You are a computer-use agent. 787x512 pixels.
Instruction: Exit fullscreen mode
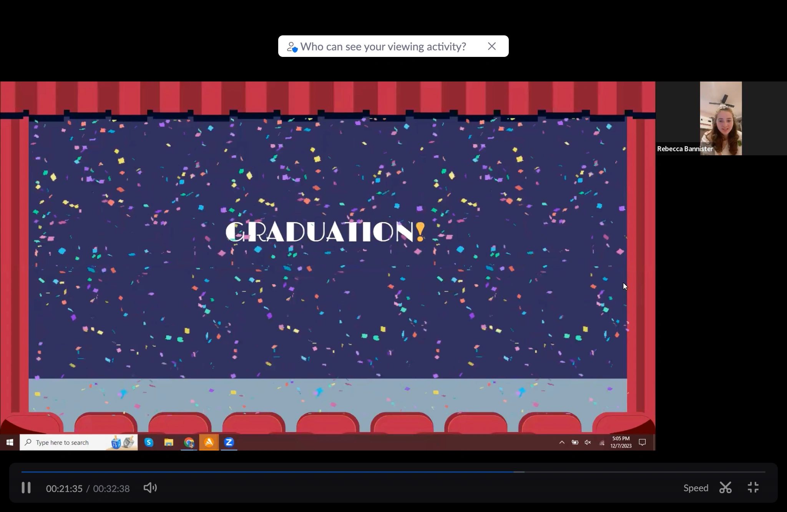click(x=753, y=488)
